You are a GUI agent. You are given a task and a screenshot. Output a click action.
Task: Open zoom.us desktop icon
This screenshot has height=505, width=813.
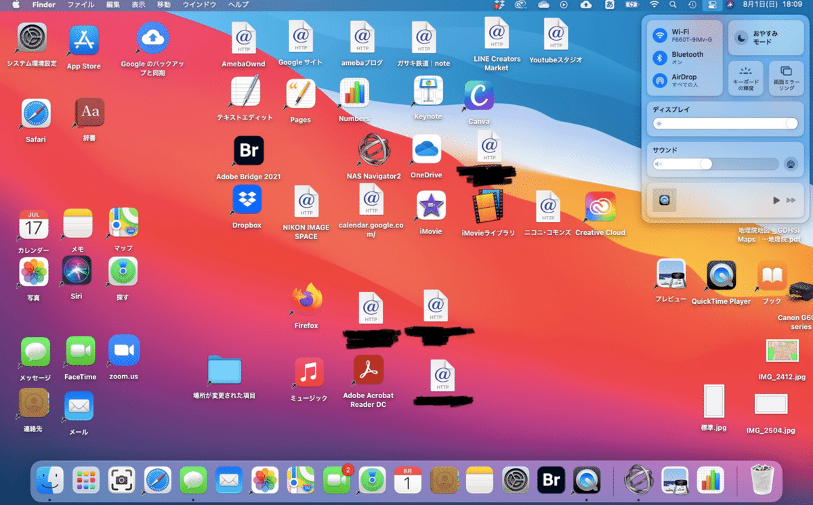click(123, 350)
